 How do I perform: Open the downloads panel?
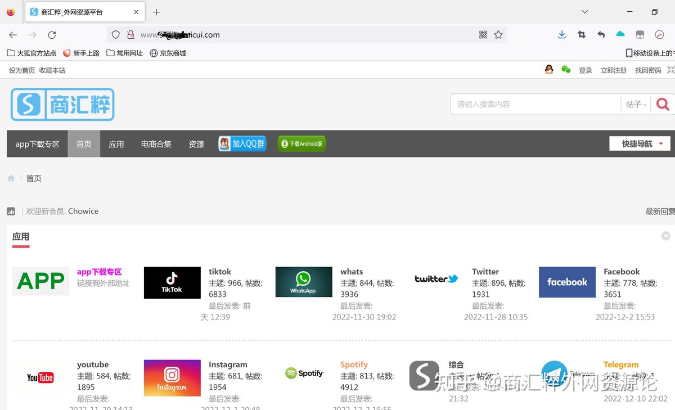[562, 35]
